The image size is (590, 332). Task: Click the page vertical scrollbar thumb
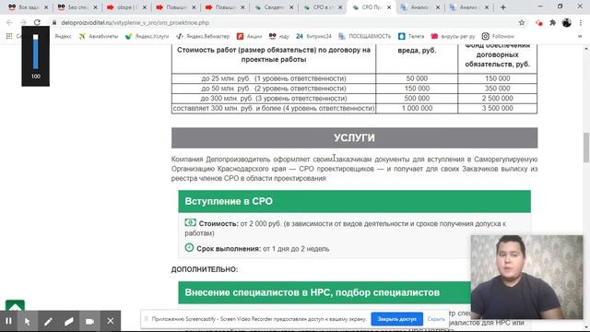586,148
